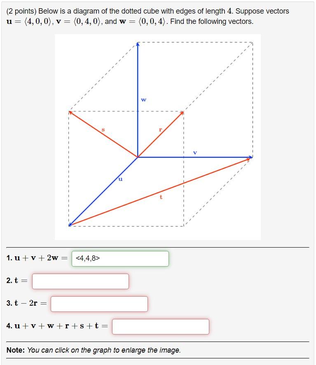
Task: Click the label u on the diagram
Action: click(120, 179)
